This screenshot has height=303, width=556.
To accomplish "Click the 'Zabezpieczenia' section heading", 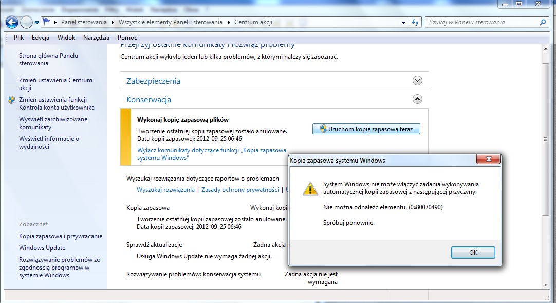I will tap(153, 81).
